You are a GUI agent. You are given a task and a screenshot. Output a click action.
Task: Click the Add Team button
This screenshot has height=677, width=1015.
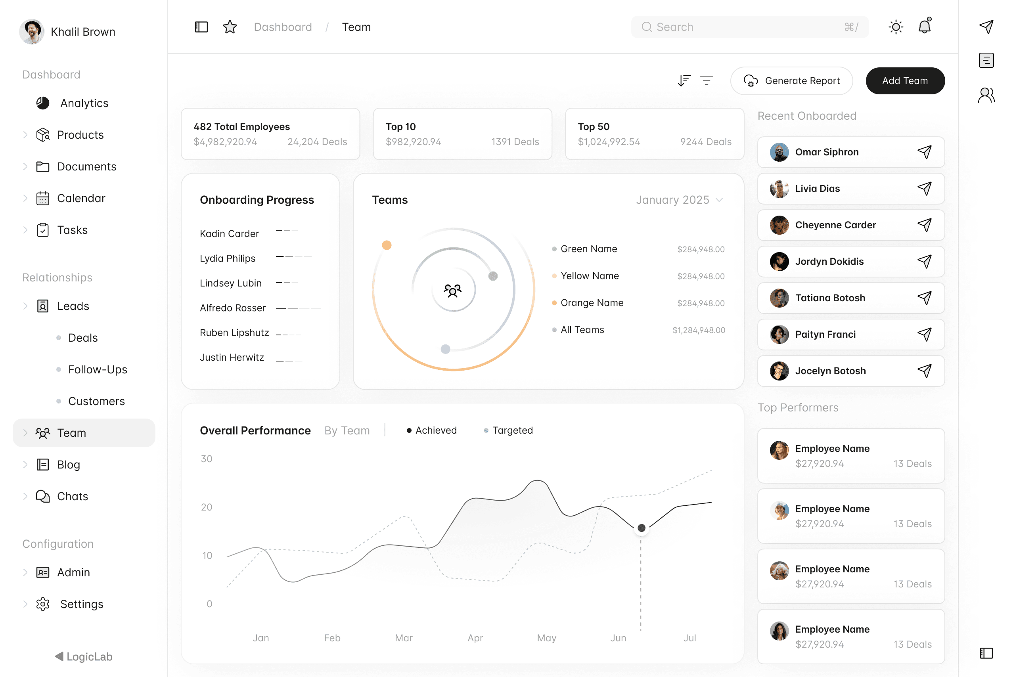pos(905,81)
